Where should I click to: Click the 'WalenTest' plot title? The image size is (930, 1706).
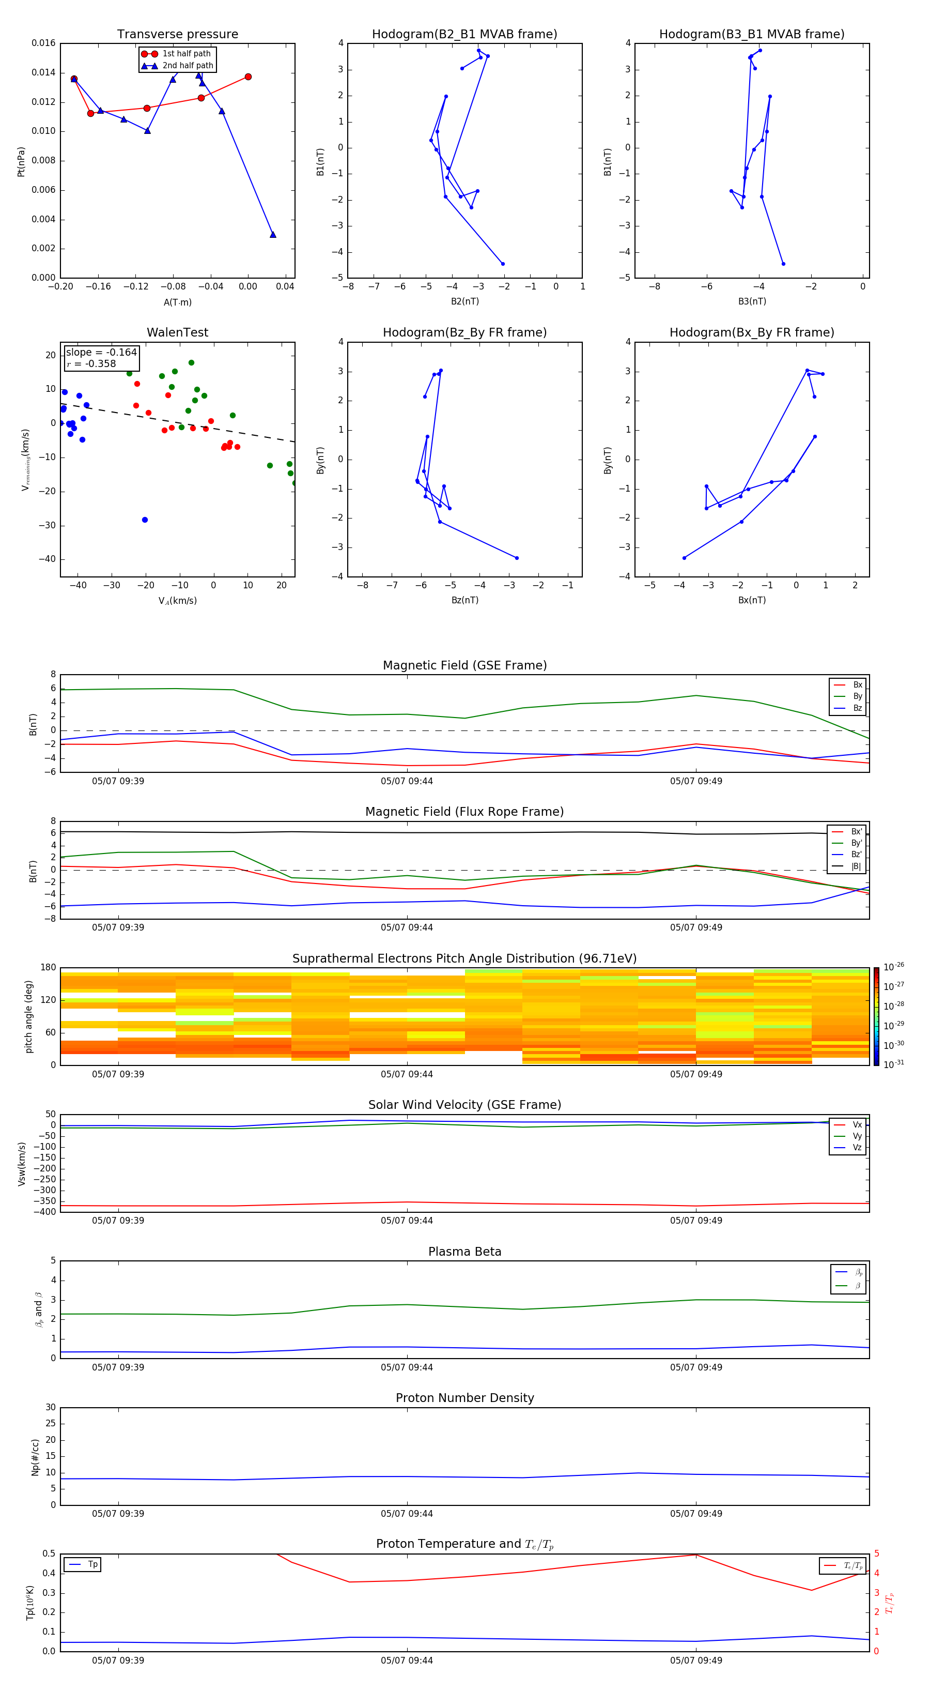(x=177, y=332)
